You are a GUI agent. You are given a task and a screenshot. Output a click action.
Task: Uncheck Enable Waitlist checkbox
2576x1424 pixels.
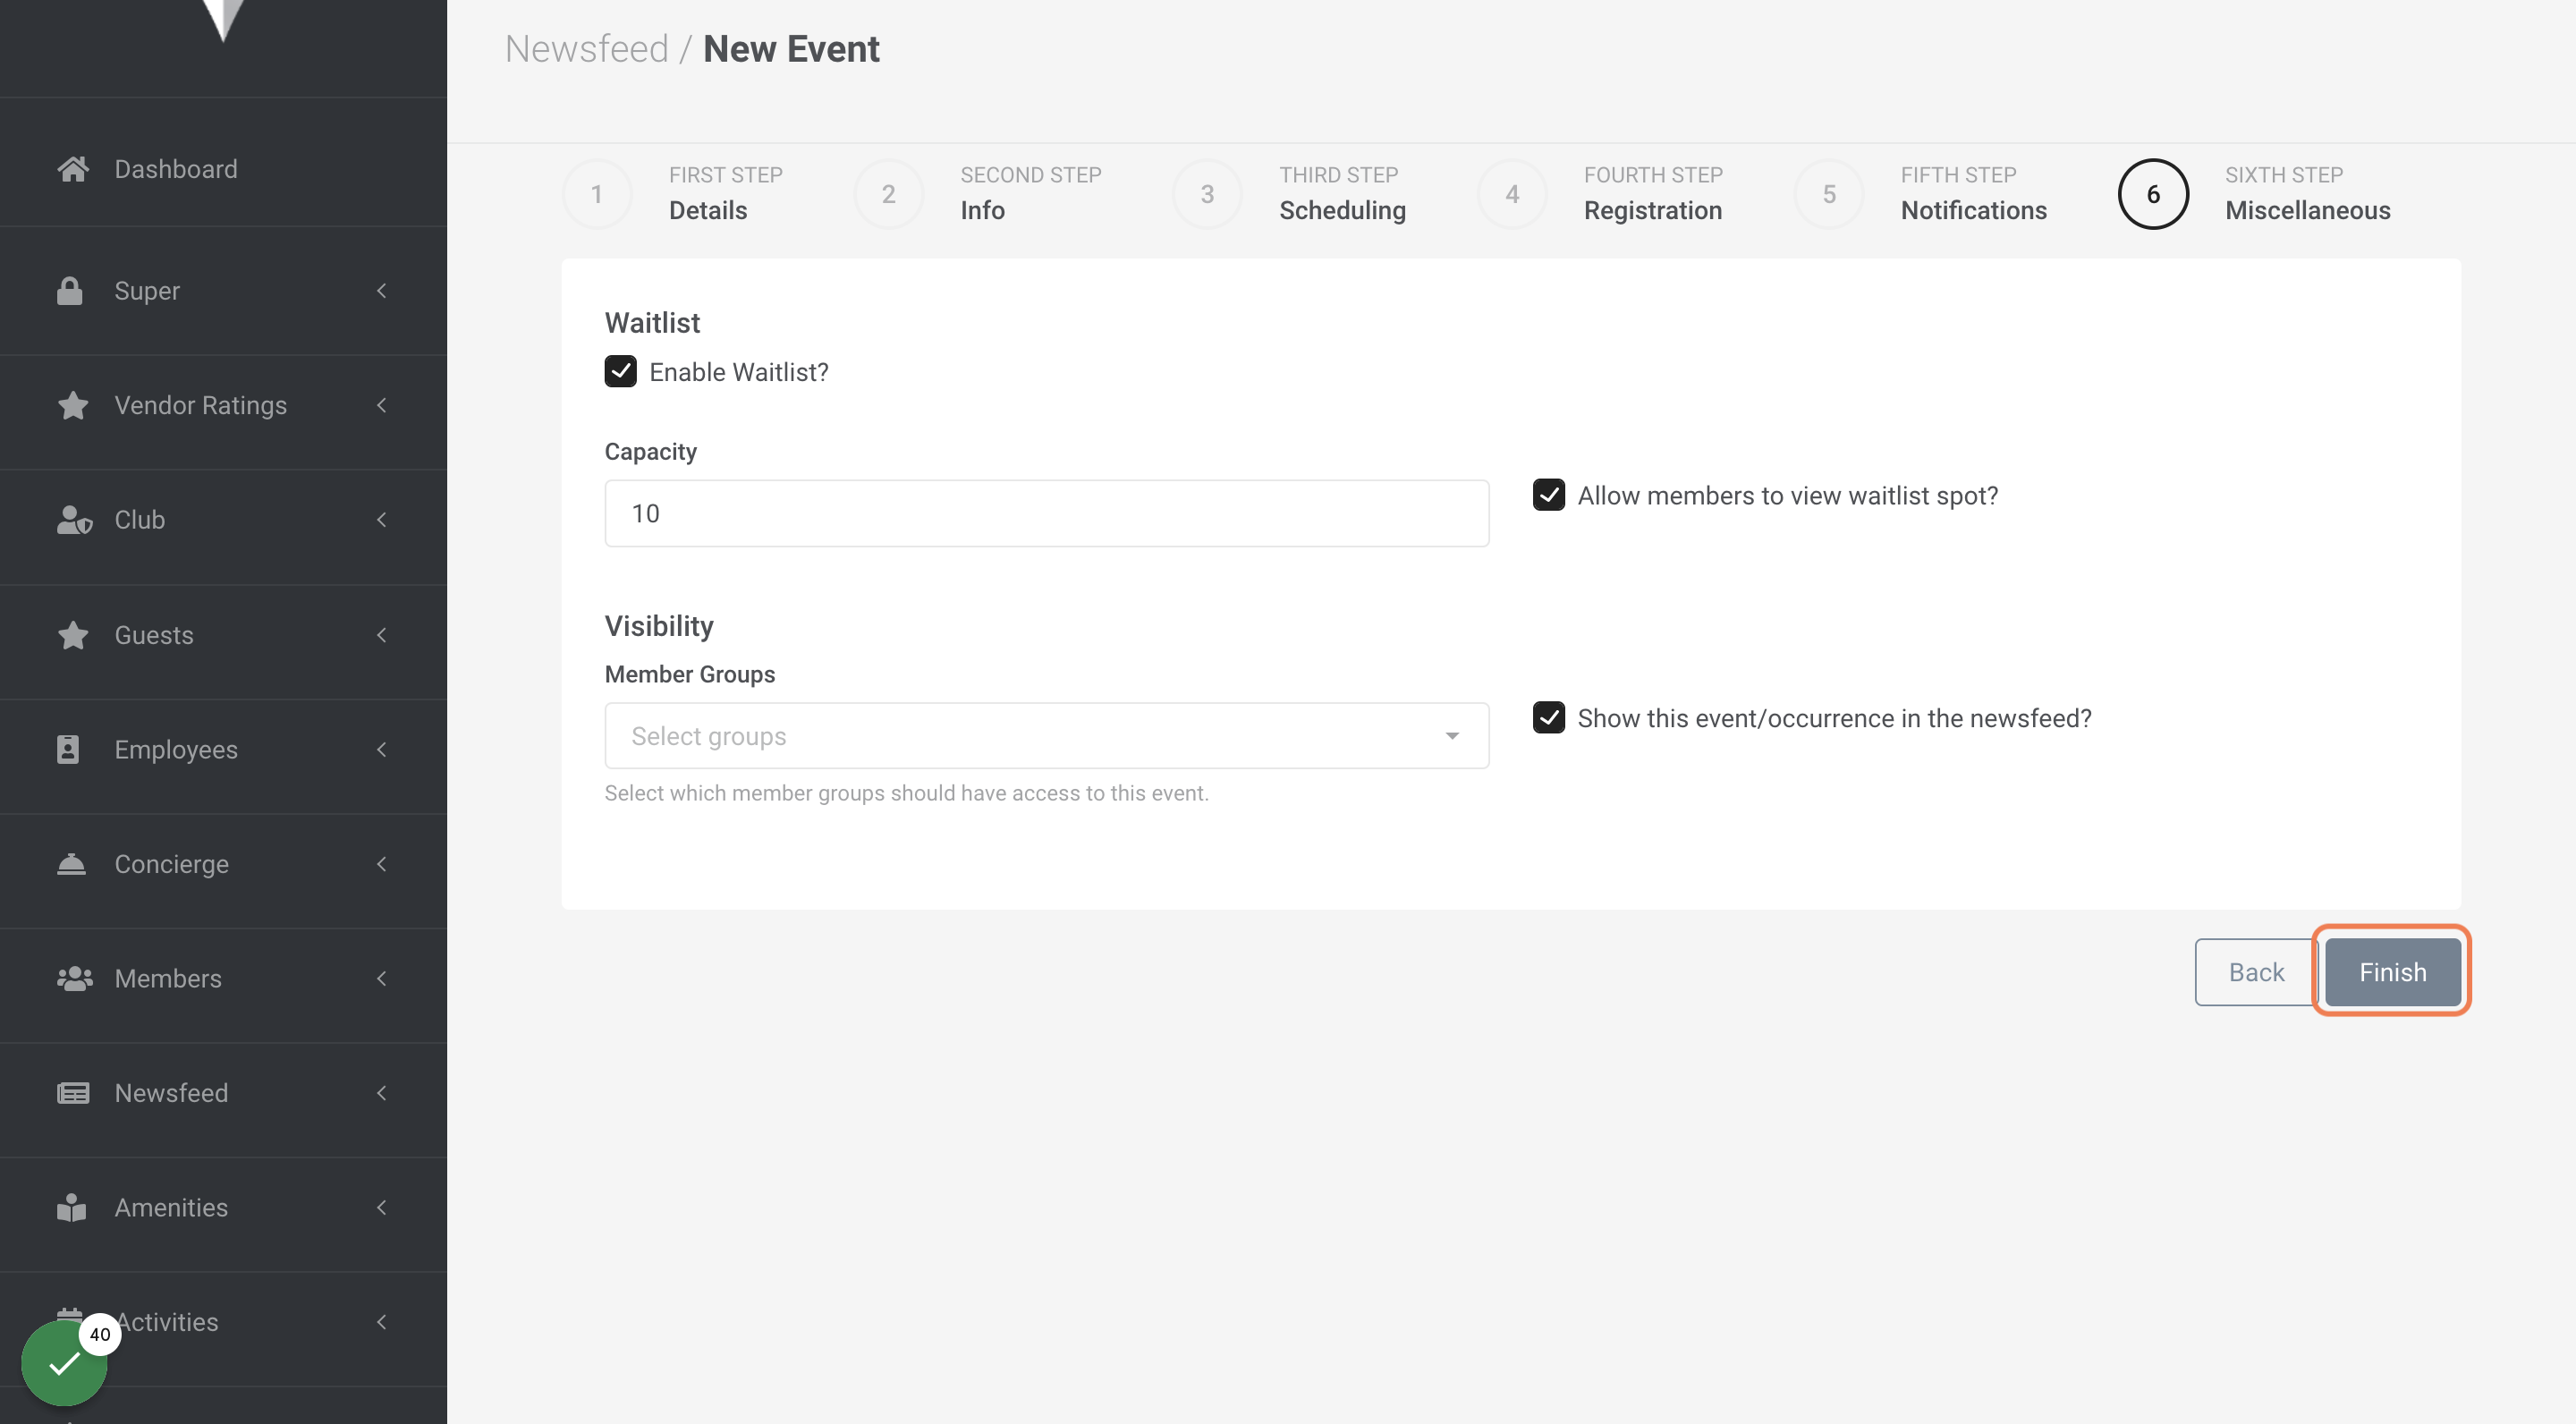coord(620,372)
